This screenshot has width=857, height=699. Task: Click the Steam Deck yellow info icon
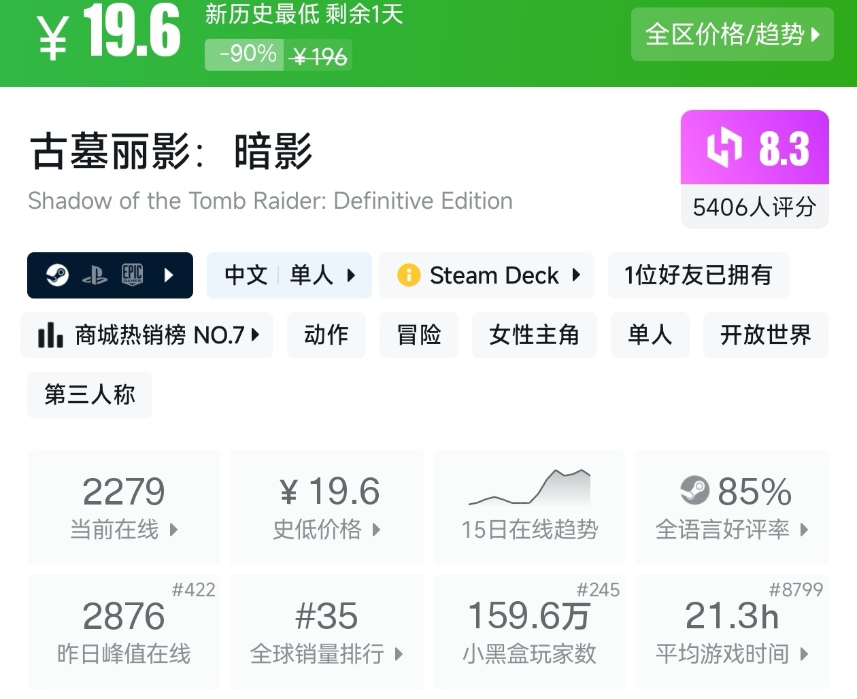coord(408,275)
